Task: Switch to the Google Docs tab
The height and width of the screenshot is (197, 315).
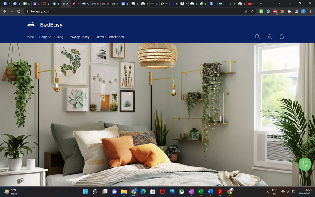Action: click(x=125, y=4)
